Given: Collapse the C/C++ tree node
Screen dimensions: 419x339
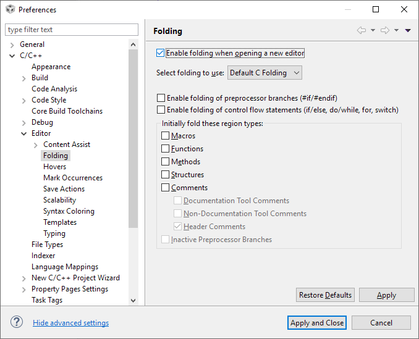Looking at the screenshot, I should 12,56.
